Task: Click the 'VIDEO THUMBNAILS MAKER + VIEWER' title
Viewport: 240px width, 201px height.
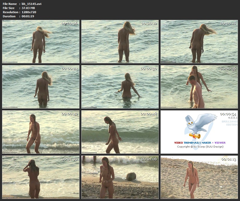Action: point(199,143)
